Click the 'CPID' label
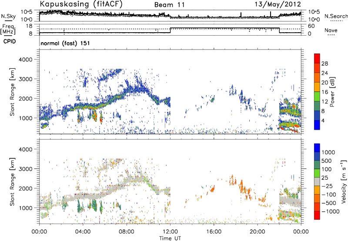This screenshot has width=348, height=241. click(10, 41)
